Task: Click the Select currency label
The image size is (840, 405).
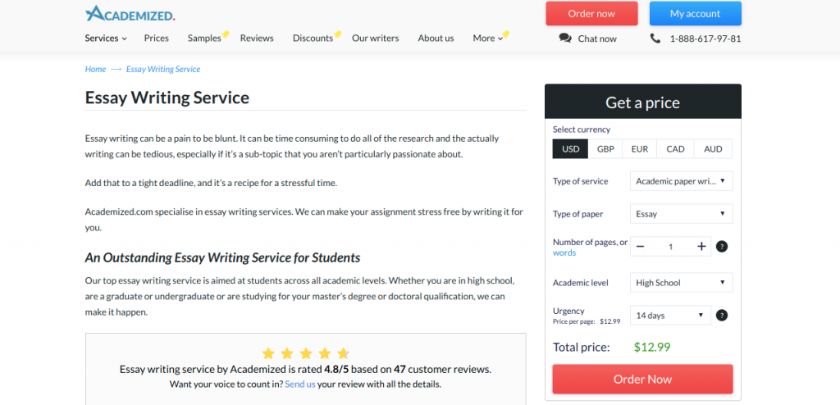Action: coord(582,129)
